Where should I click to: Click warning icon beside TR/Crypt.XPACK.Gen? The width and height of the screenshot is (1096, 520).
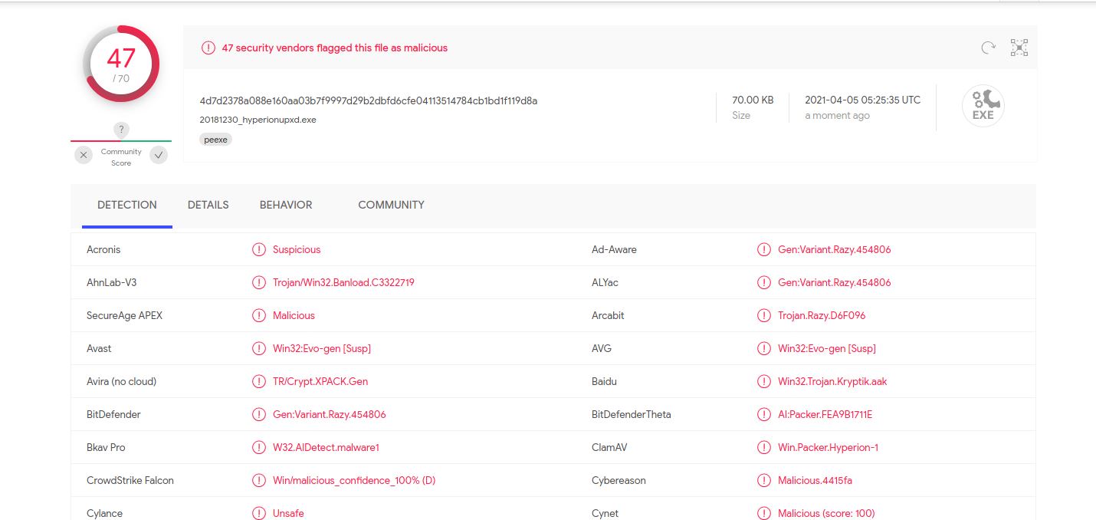pos(259,381)
